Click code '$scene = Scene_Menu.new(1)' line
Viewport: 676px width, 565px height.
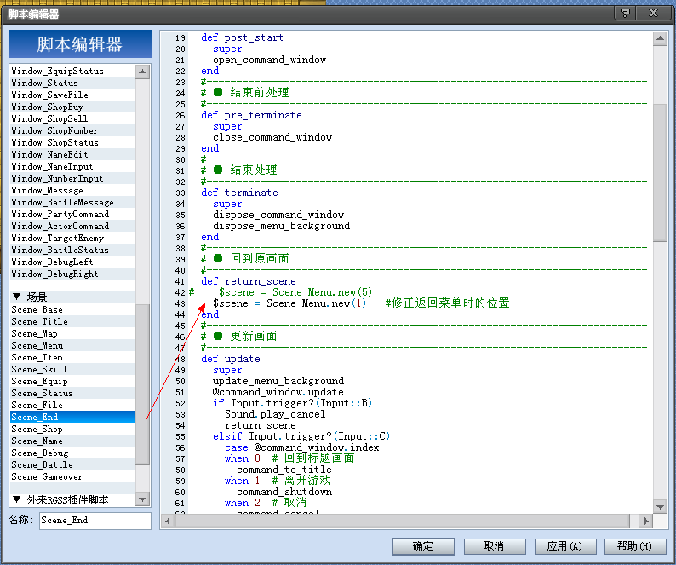289,303
